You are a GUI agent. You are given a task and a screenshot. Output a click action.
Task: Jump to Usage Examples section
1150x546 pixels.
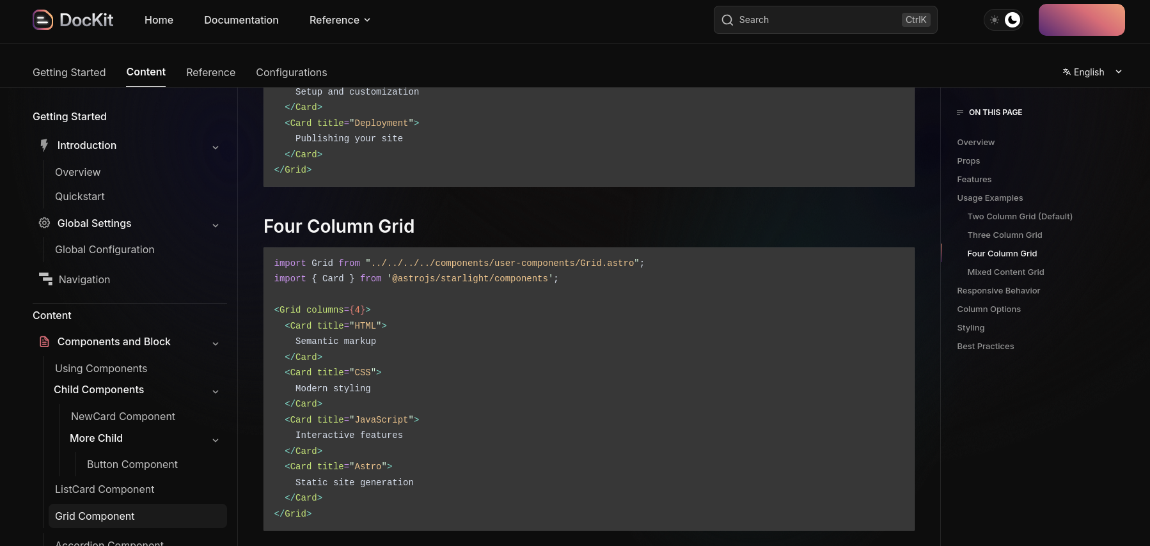pos(989,198)
